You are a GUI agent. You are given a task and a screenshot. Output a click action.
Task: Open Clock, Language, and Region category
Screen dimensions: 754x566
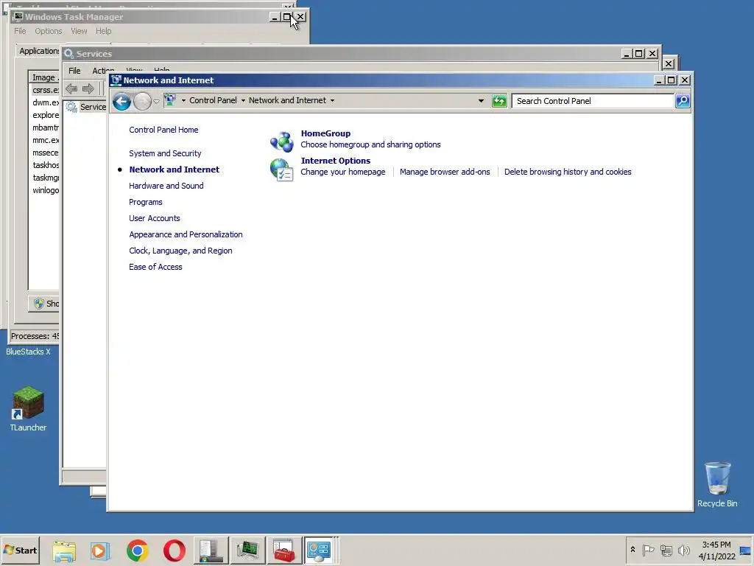coord(180,251)
